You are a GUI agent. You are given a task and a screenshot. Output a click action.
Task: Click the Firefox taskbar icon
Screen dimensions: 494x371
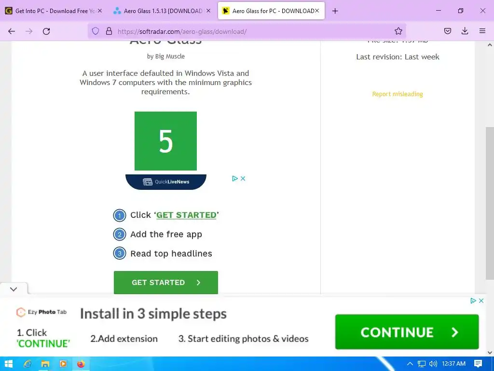pos(81,364)
